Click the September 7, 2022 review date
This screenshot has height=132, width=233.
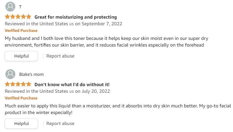102,24
